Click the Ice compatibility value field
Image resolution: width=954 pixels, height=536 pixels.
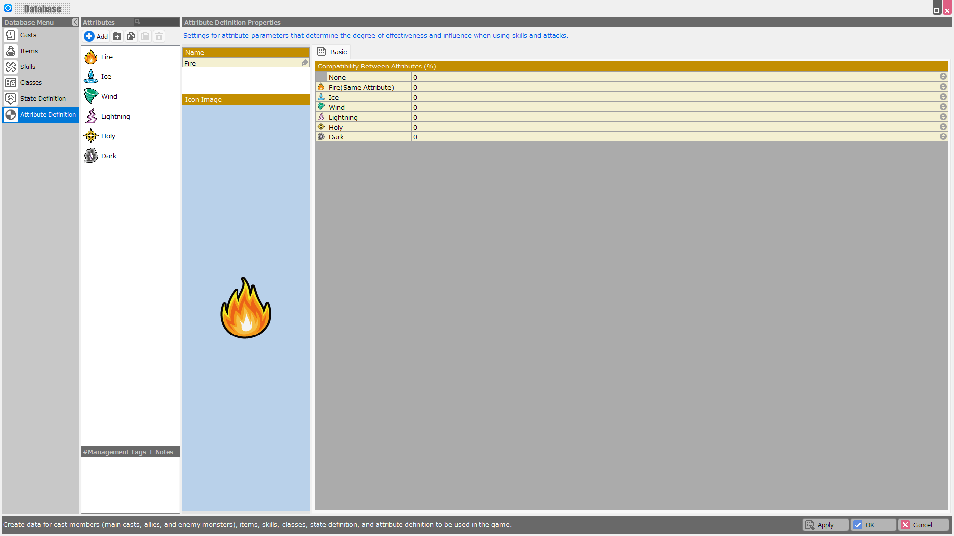[676, 97]
